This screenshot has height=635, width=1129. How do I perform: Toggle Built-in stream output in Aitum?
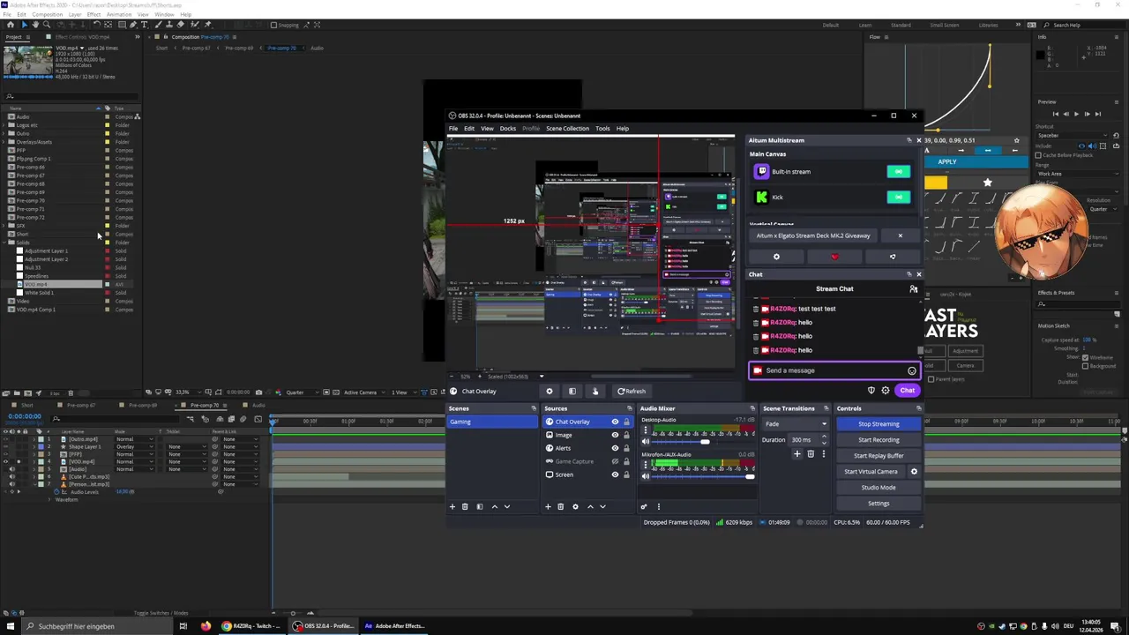899,172
